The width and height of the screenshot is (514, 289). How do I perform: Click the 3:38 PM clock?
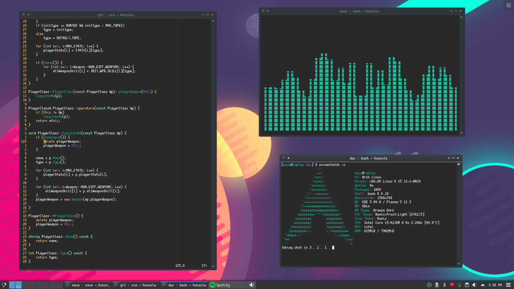click(495, 285)
